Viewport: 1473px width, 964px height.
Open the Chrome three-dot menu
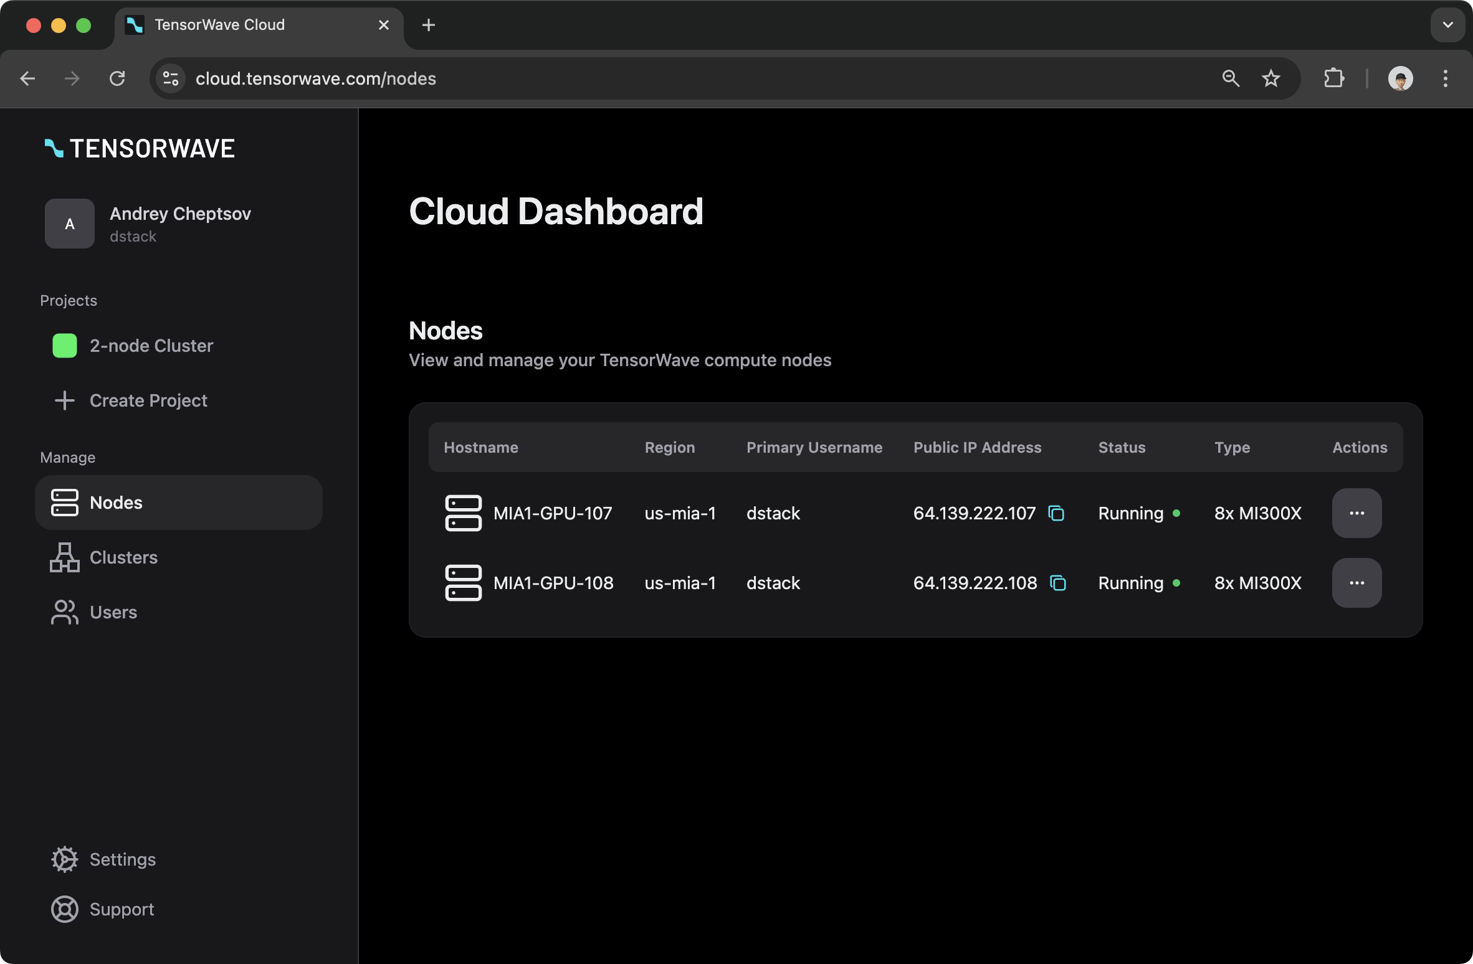[1445, 78]
